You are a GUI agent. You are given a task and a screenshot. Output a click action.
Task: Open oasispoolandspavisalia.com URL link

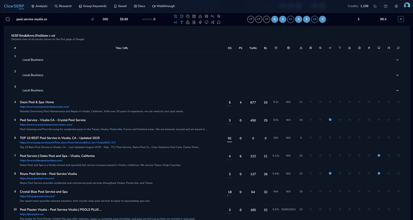(44, 107)
